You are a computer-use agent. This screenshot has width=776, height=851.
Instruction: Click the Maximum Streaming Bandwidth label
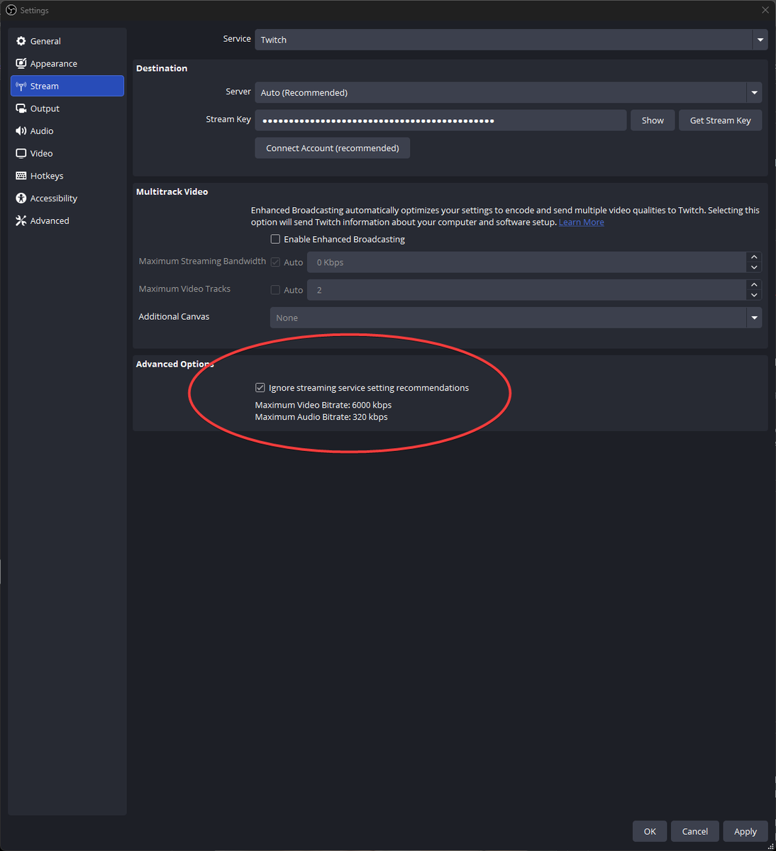click(x=202, y=261)
